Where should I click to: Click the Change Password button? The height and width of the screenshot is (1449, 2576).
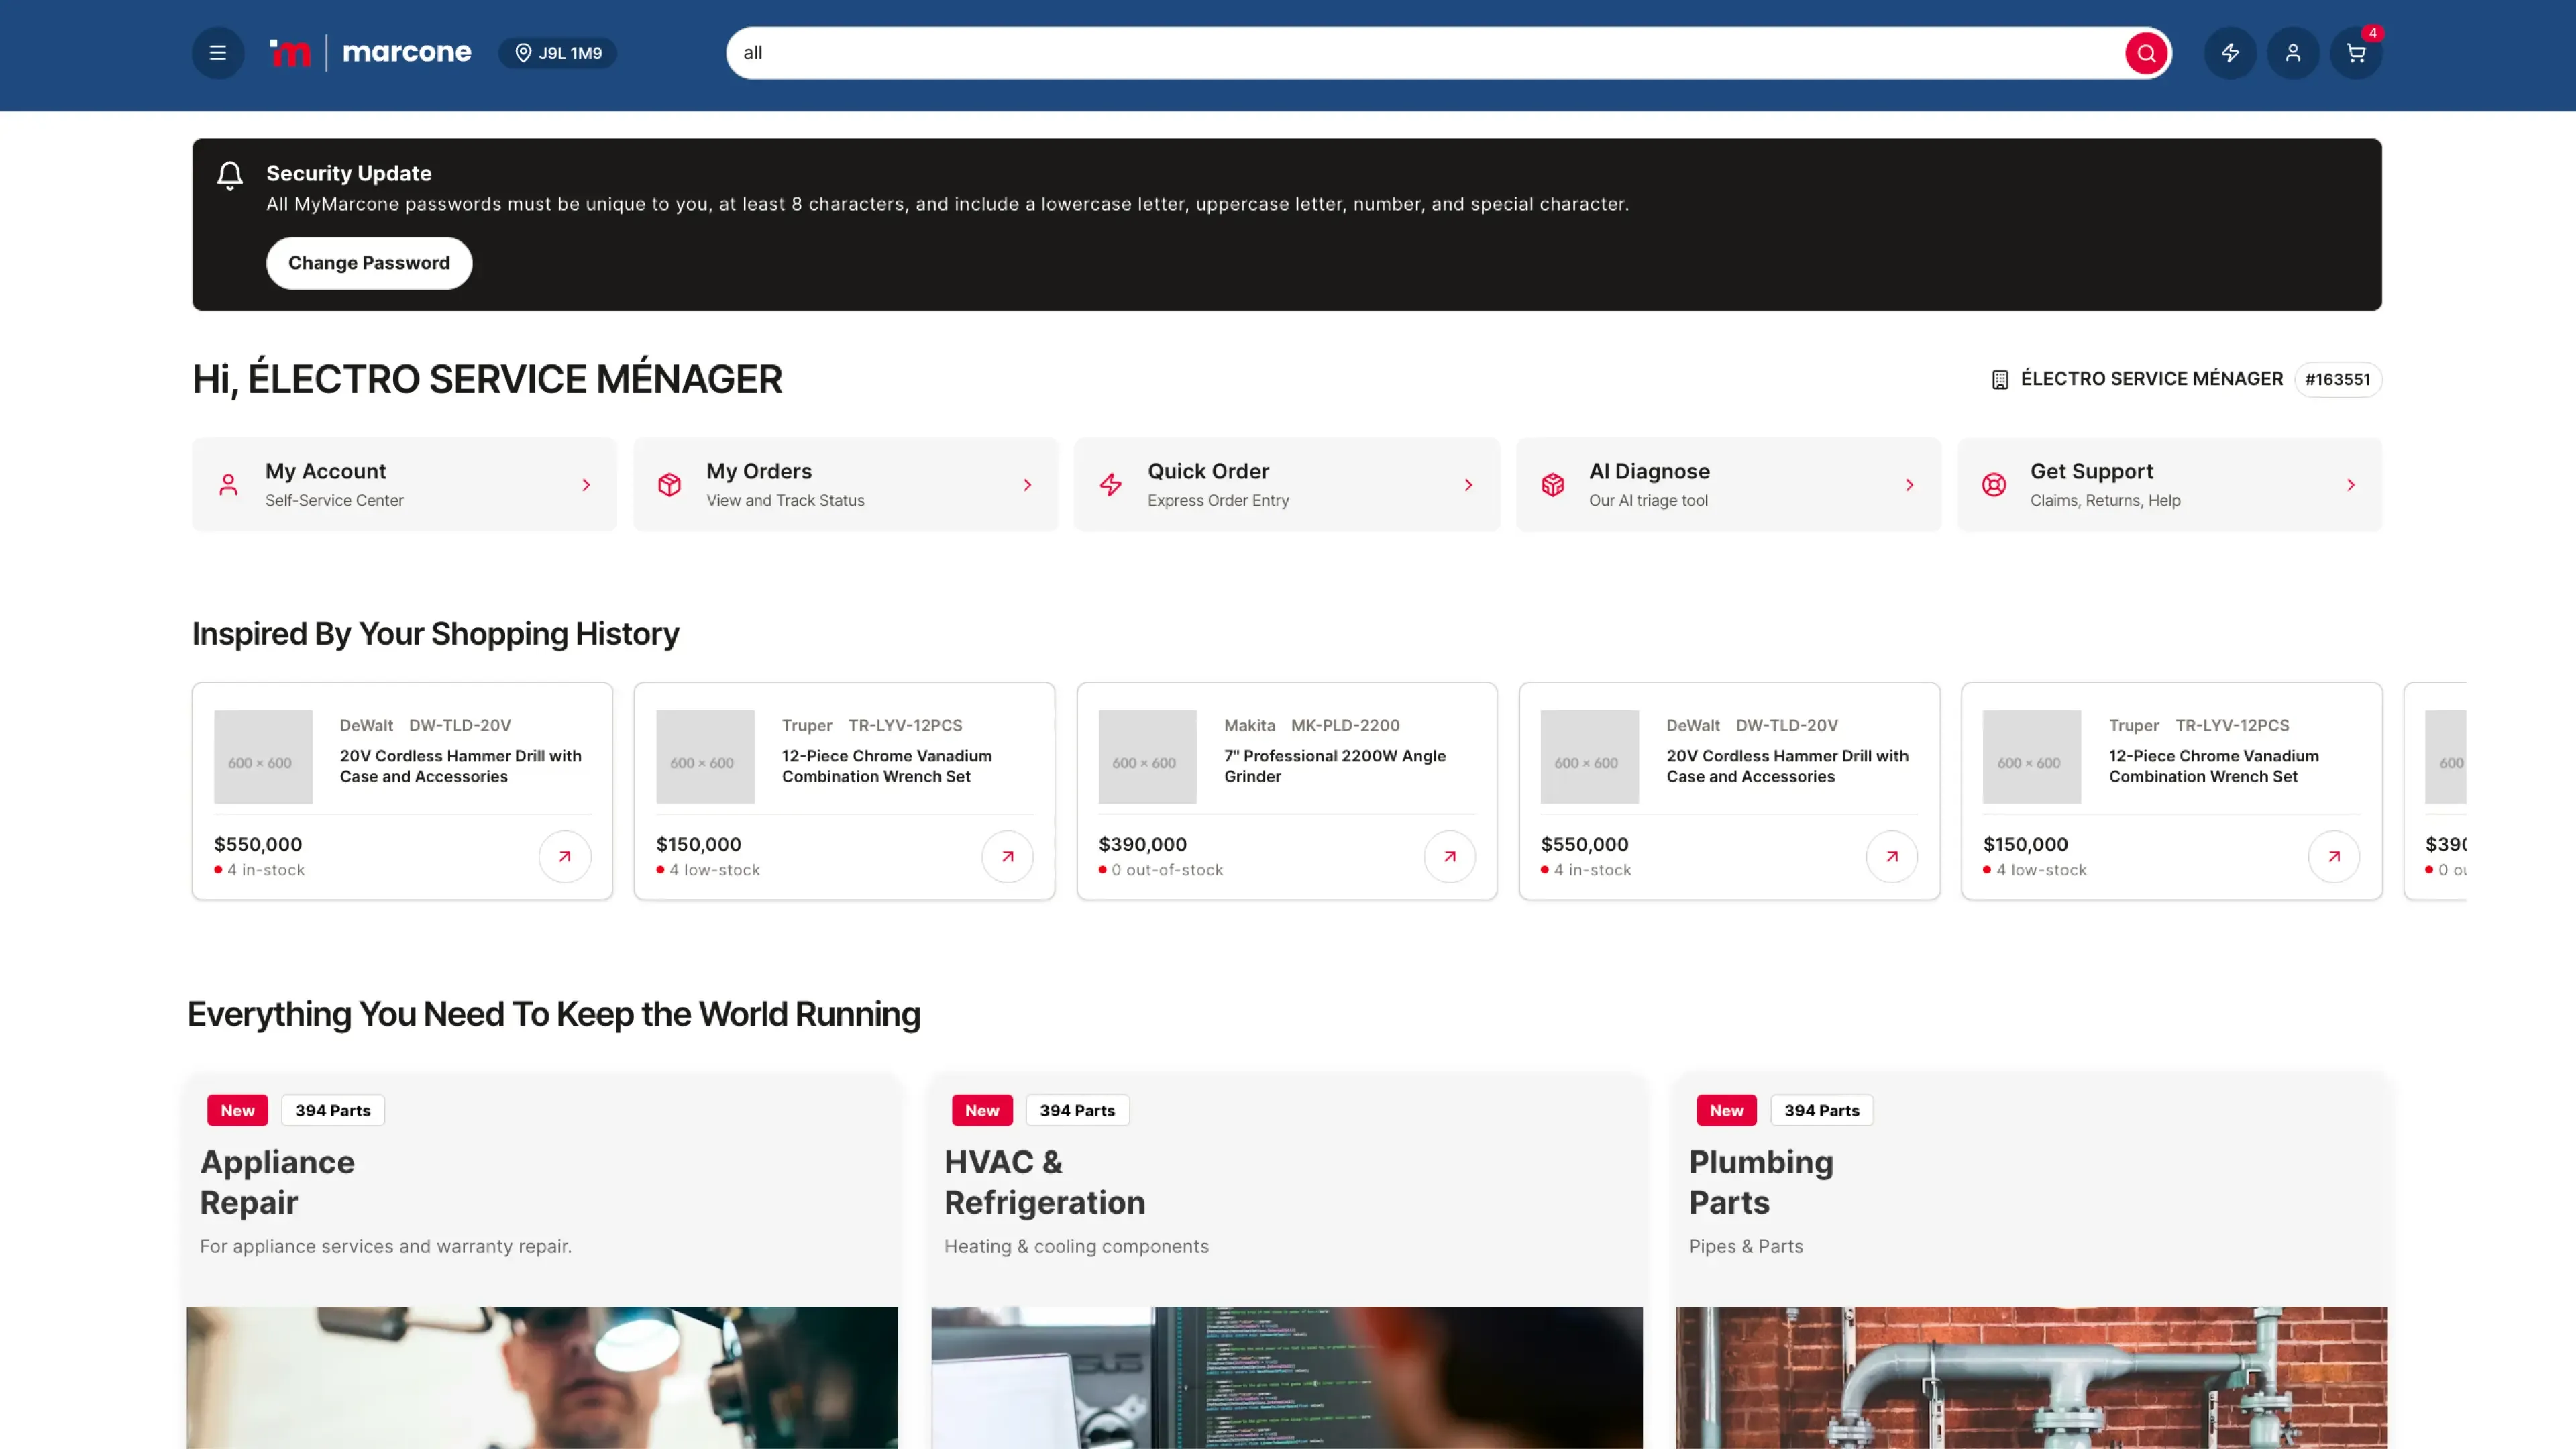369,263
